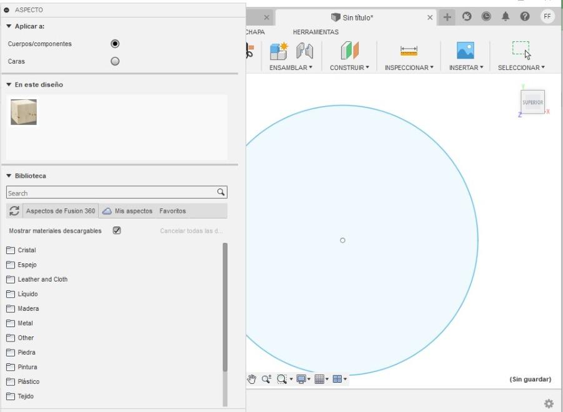Select Cuerpos/componentes radio button
This screenshot has height=412, width=563.
click(115, 44)
